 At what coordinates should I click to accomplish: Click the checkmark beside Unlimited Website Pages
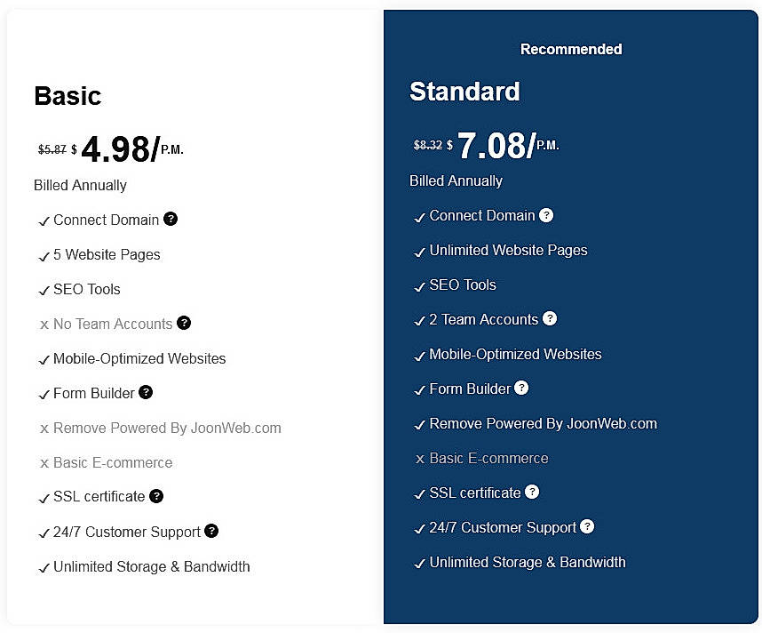pyautogui.click(x=419, y=252)
